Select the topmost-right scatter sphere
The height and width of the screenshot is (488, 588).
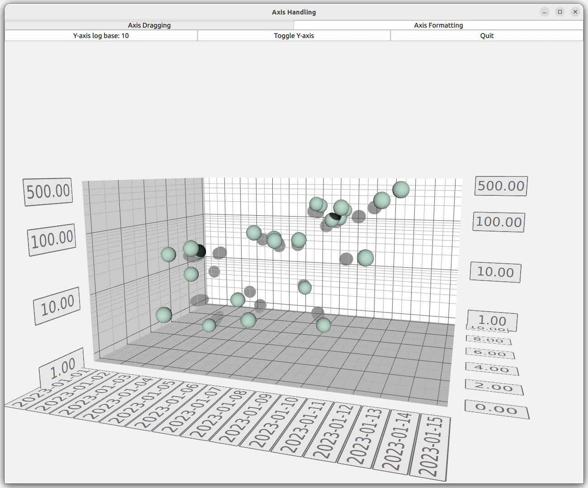coord(401,190)
